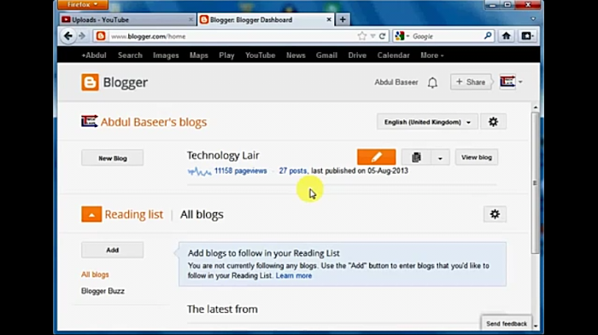Open the bookmarks toolbar icon
Screen dimensions: 598x335
tap(527, 36)
